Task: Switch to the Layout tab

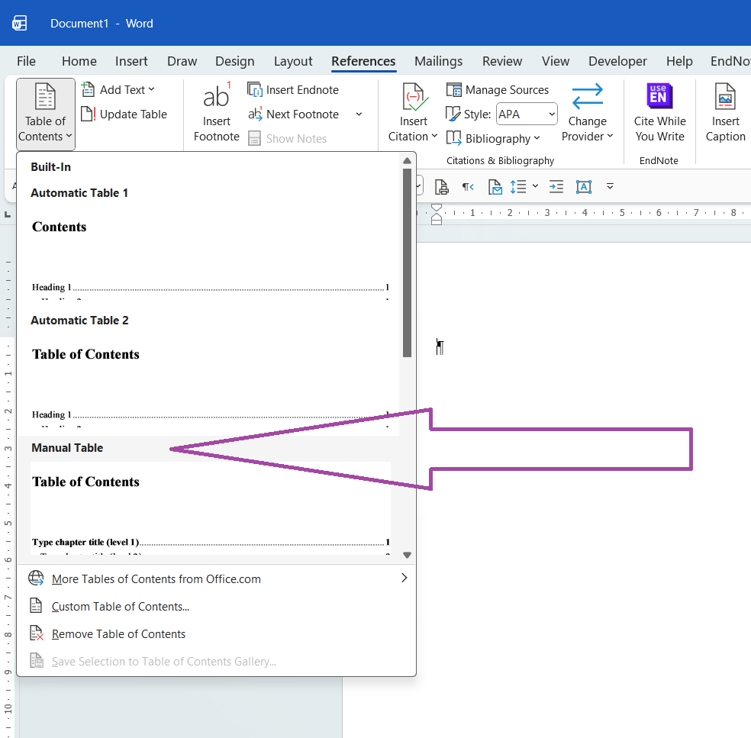Action: tap(293, 61)
